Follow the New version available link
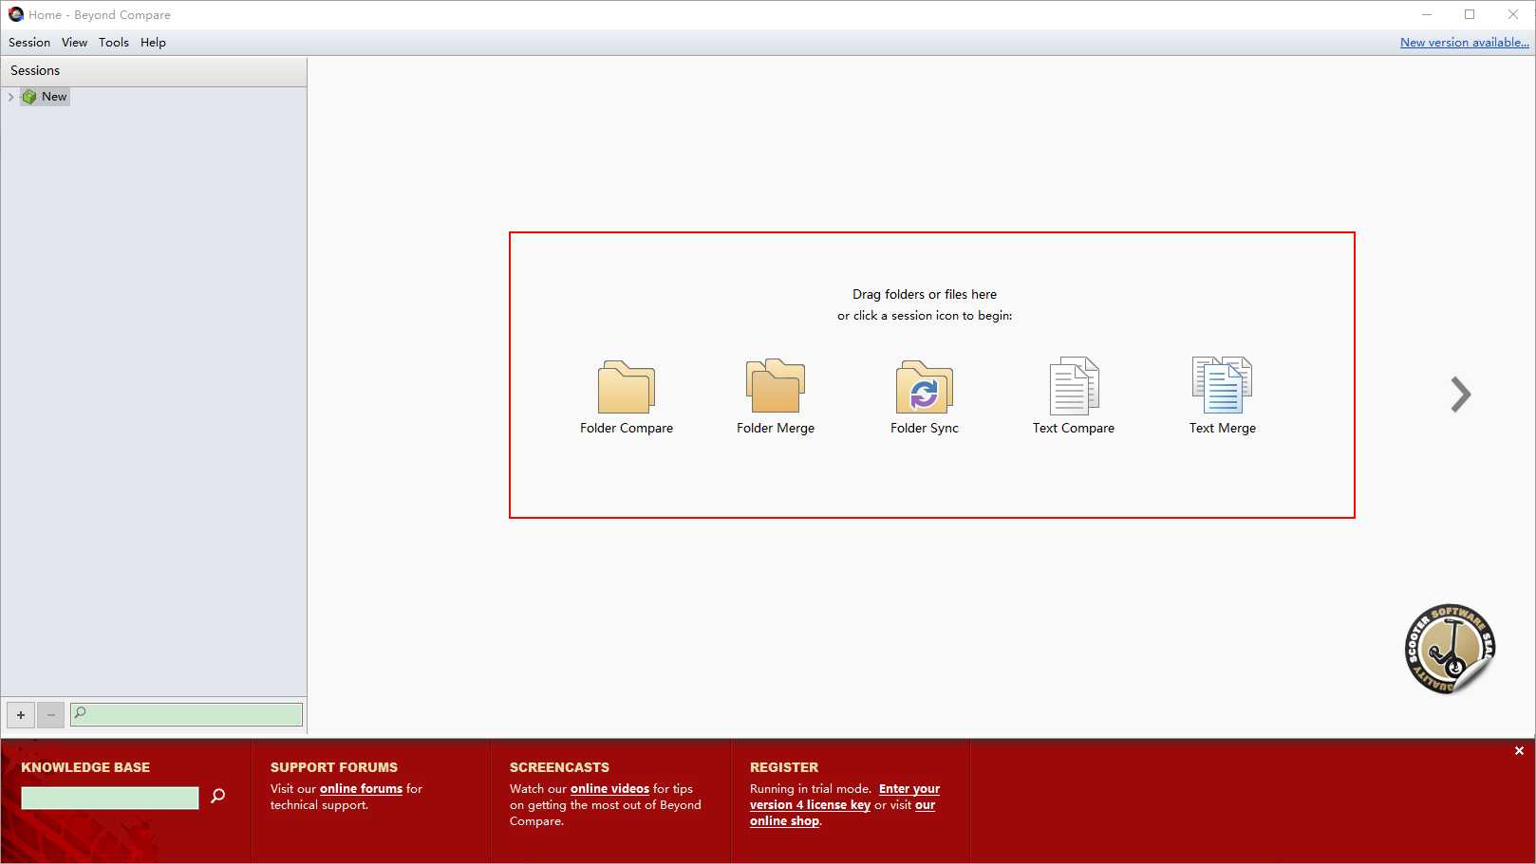Screen dimensions: 1536x864 (x=1465, y=43)
